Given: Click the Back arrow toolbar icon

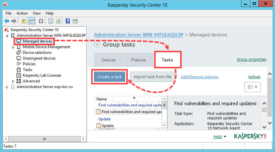Looking at the screenshot, I should point(7,21).
